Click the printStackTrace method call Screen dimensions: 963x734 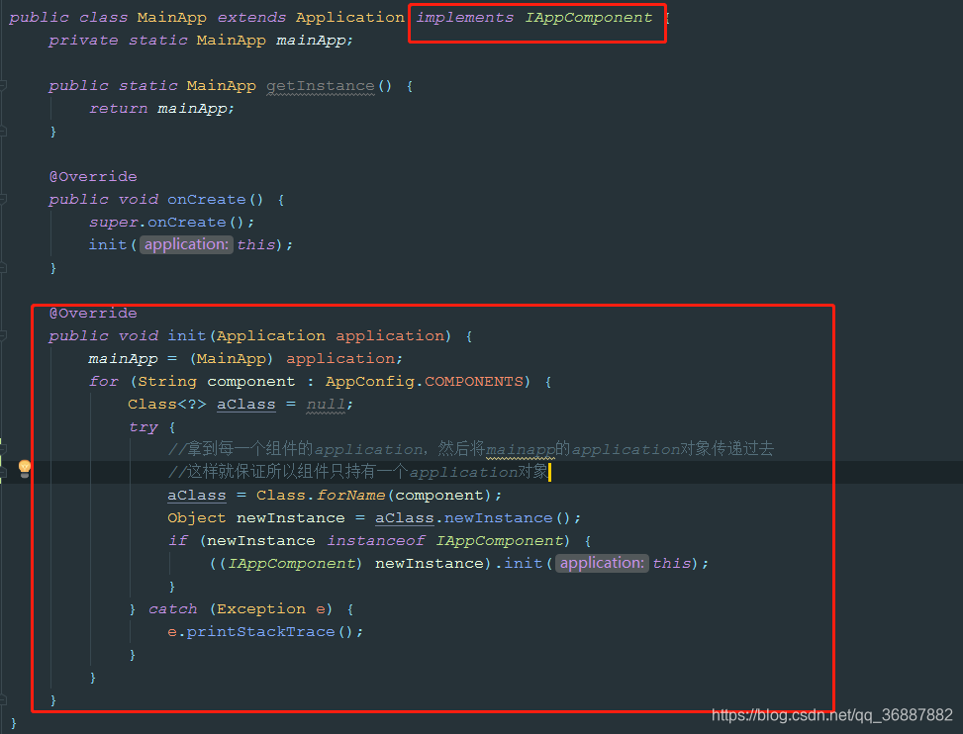tap(261, 631)
